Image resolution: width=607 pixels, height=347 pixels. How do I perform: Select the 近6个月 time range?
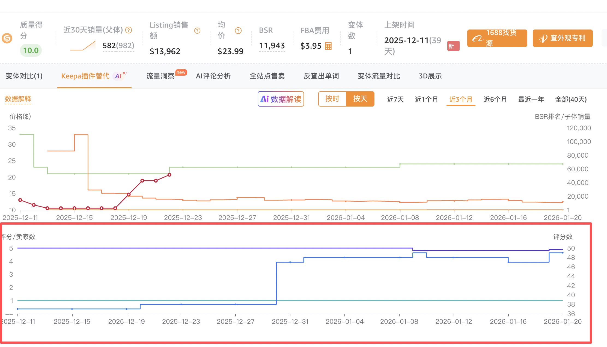(x=495, y=99)
